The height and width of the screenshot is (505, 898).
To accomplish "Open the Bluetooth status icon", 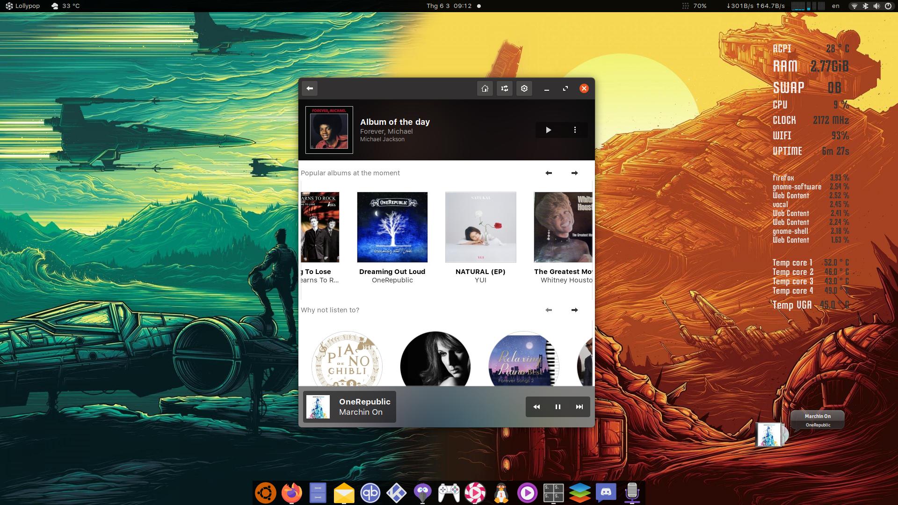I will click(x=865, y=6).
